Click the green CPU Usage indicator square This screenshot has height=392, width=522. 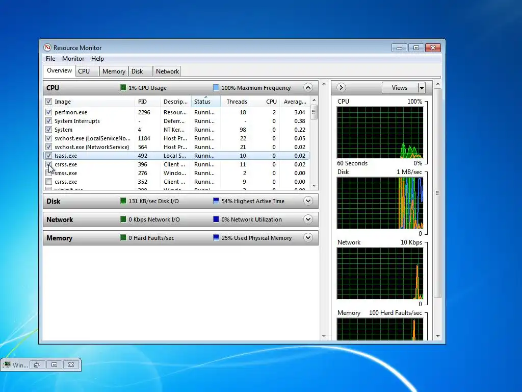[x=123, y=88]
